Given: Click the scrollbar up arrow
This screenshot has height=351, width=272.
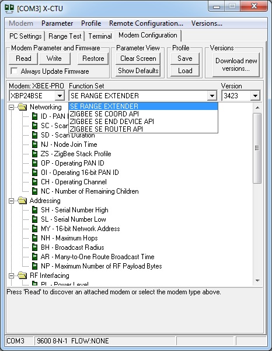Looking at the screenshot, I should 257,108.
